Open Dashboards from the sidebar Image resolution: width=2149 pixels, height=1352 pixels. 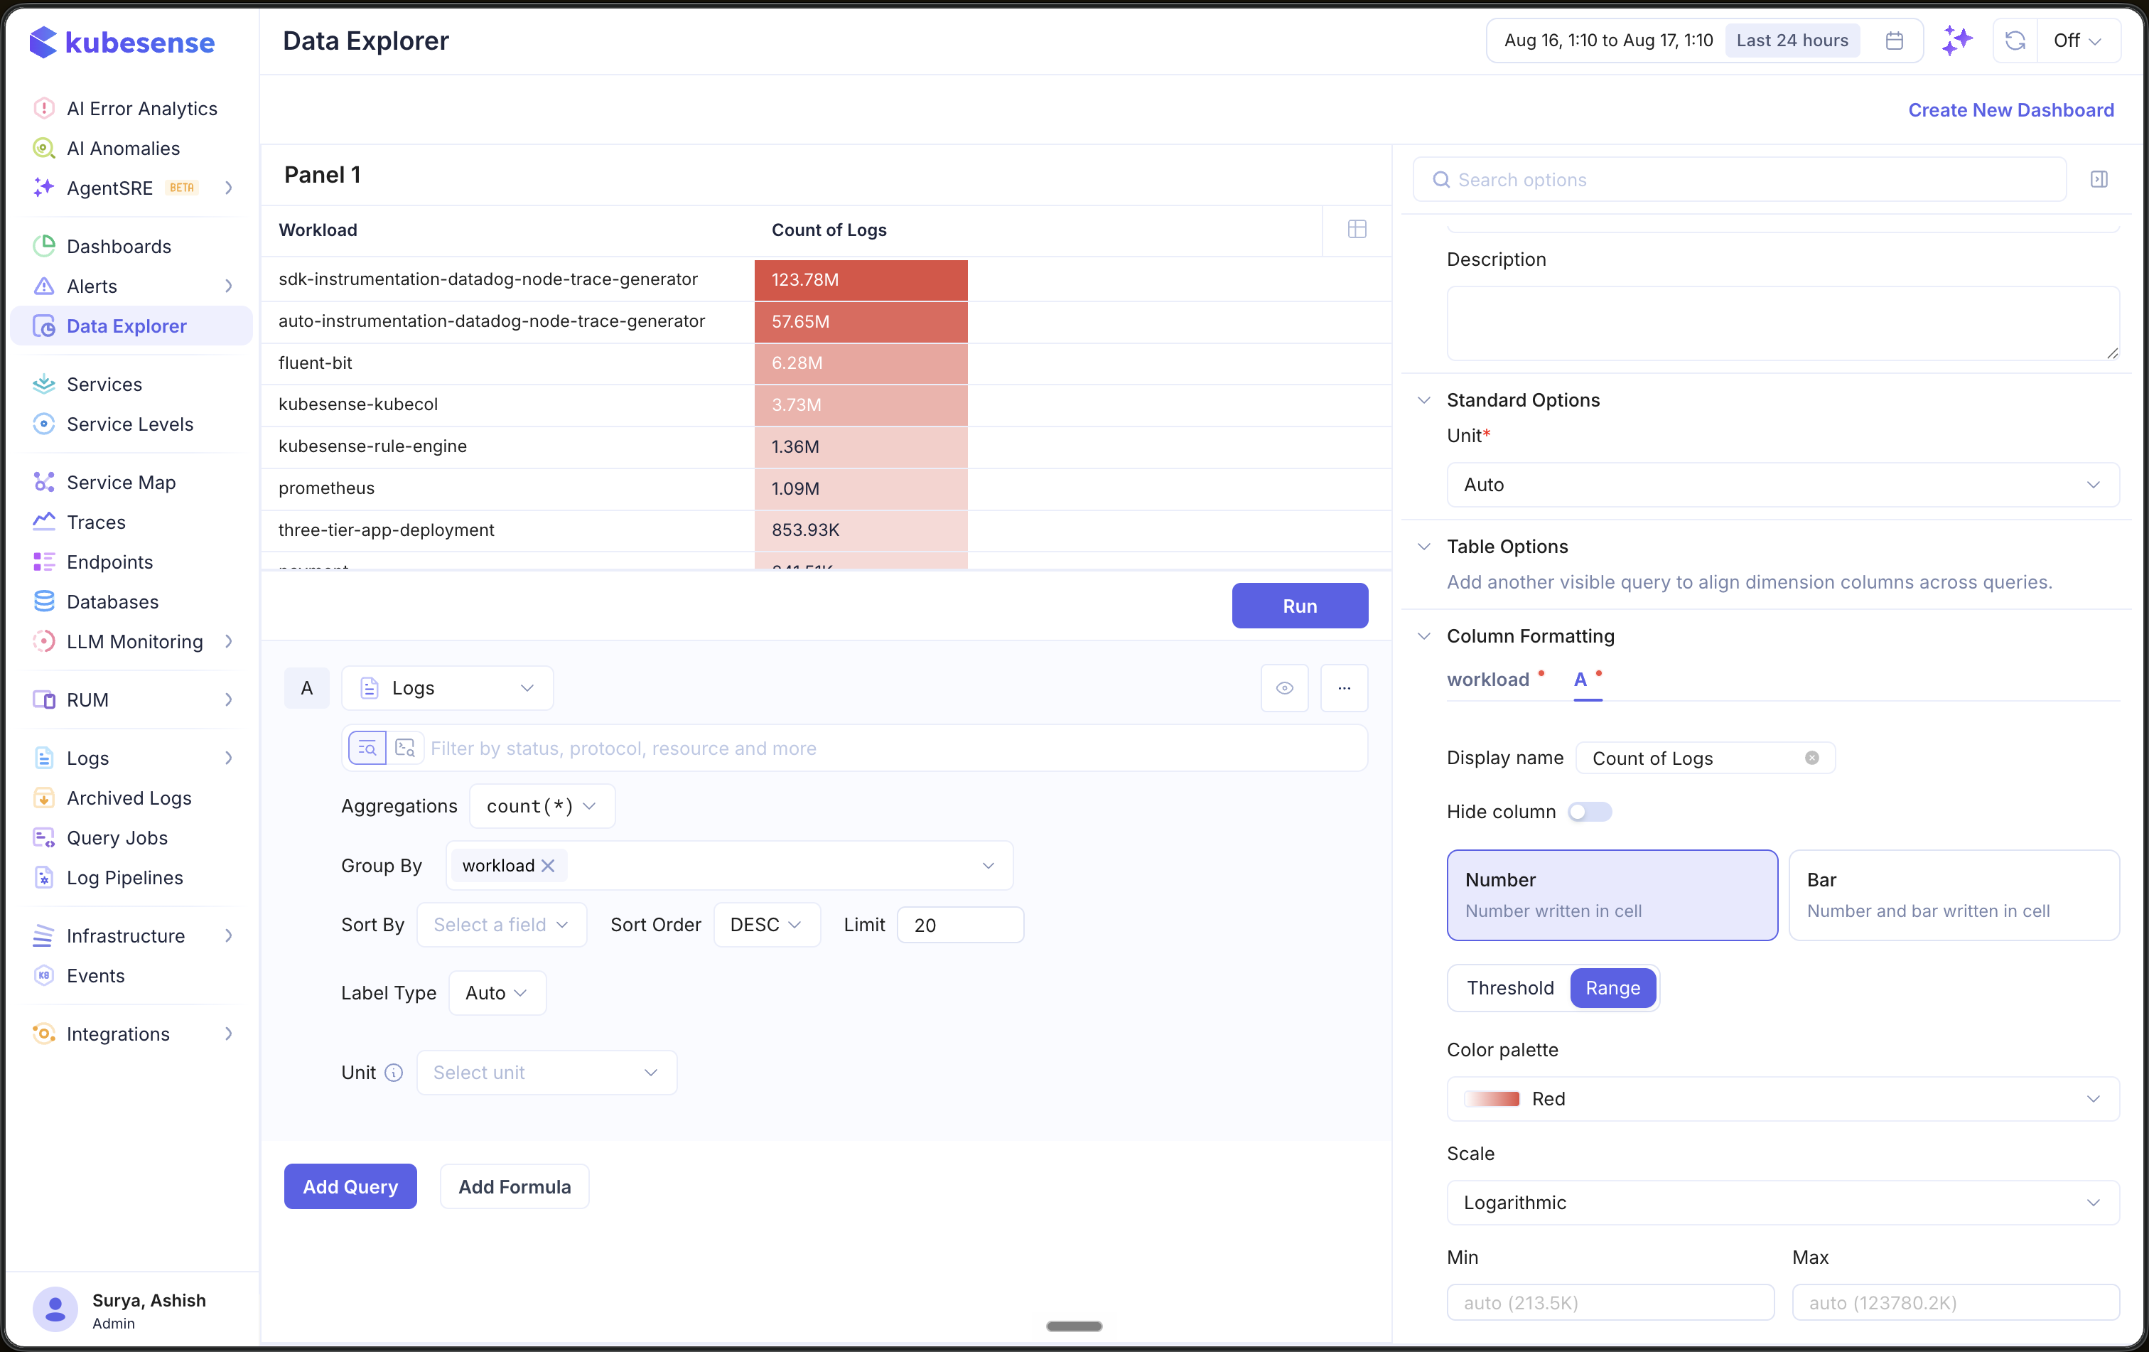pos(119,247)
